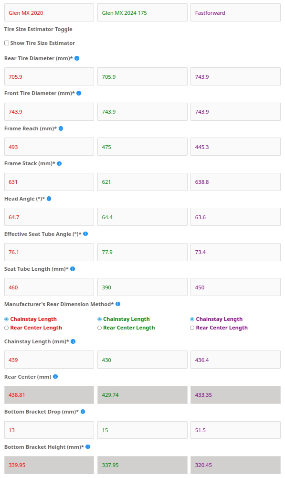Click Chainstay Length field showing 439
The height and width of the screenshot is (478, 285).
pyautogui.click(x=49, y=360)
